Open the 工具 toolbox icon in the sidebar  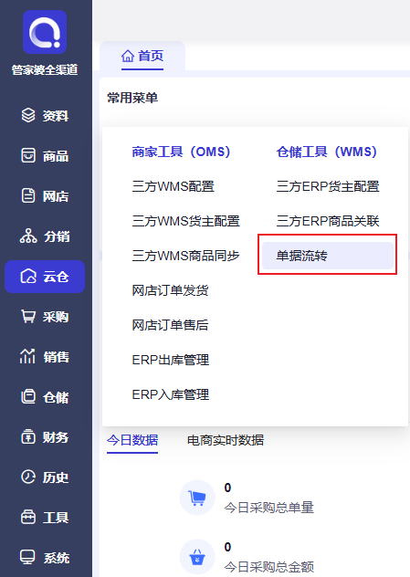click(x=28, y=517)
